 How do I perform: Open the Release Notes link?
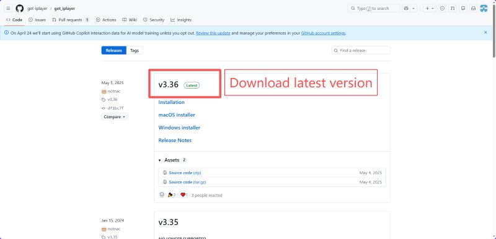175,140
